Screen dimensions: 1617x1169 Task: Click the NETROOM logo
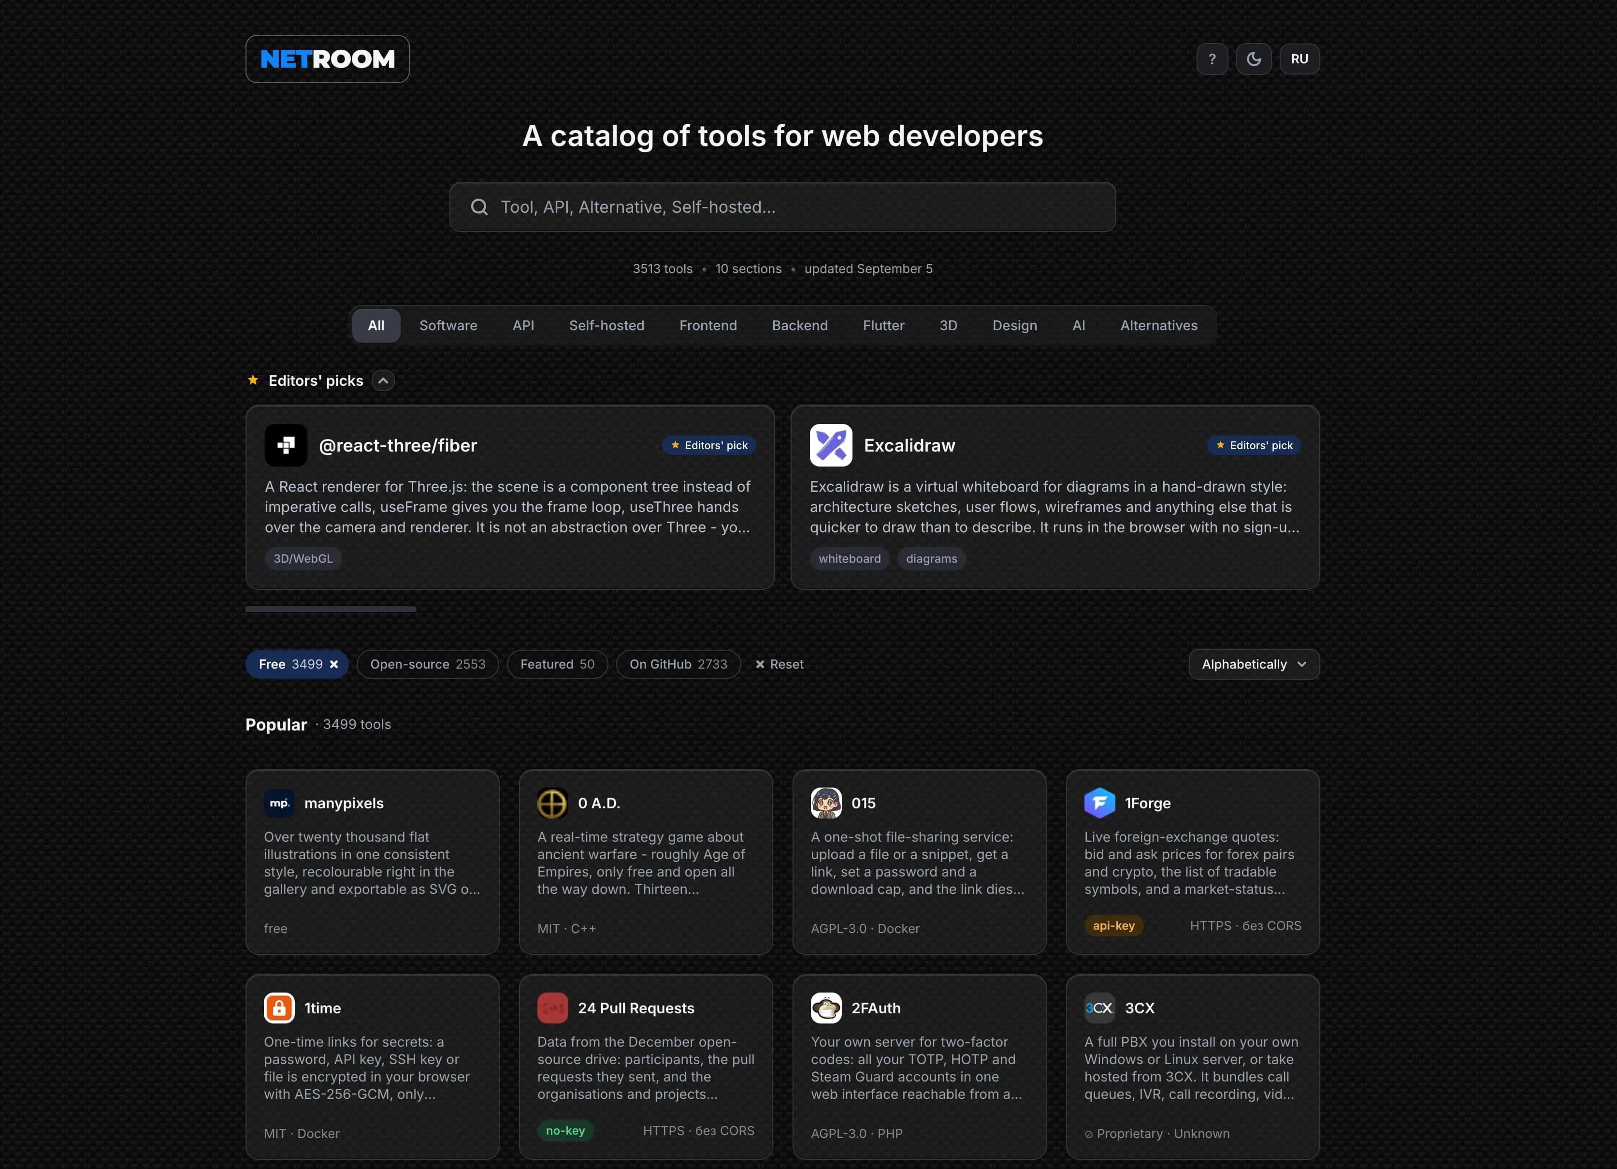327,59
